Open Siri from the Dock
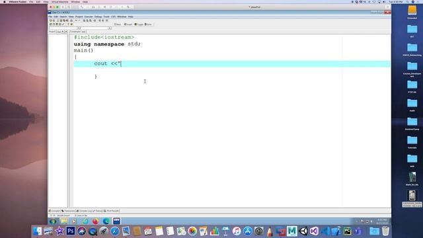This screenshot has width=423, height=238. click(81, 231)
